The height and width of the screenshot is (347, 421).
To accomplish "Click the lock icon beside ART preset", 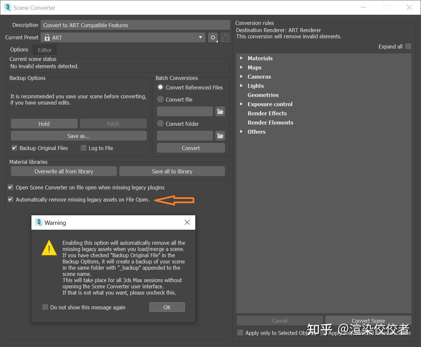I will 47,37.
